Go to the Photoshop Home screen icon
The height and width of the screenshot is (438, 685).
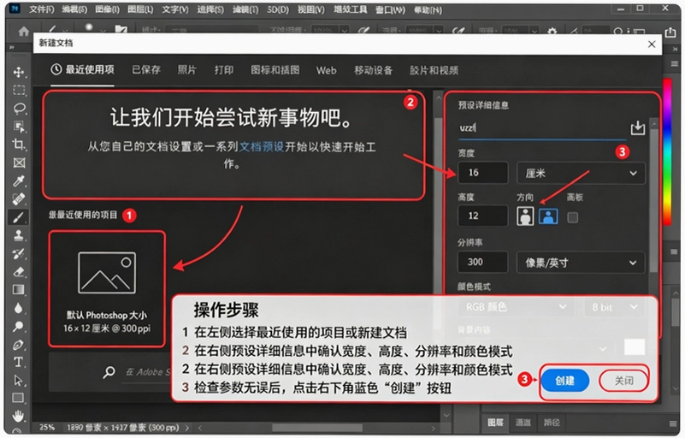pos(24,32)
